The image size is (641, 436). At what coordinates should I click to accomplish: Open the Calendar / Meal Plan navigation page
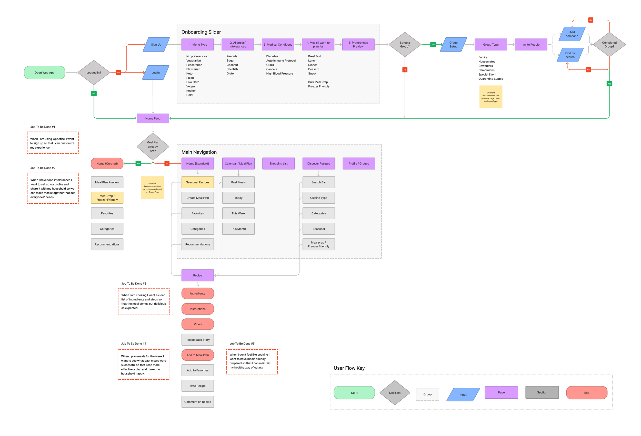point(238,163)
